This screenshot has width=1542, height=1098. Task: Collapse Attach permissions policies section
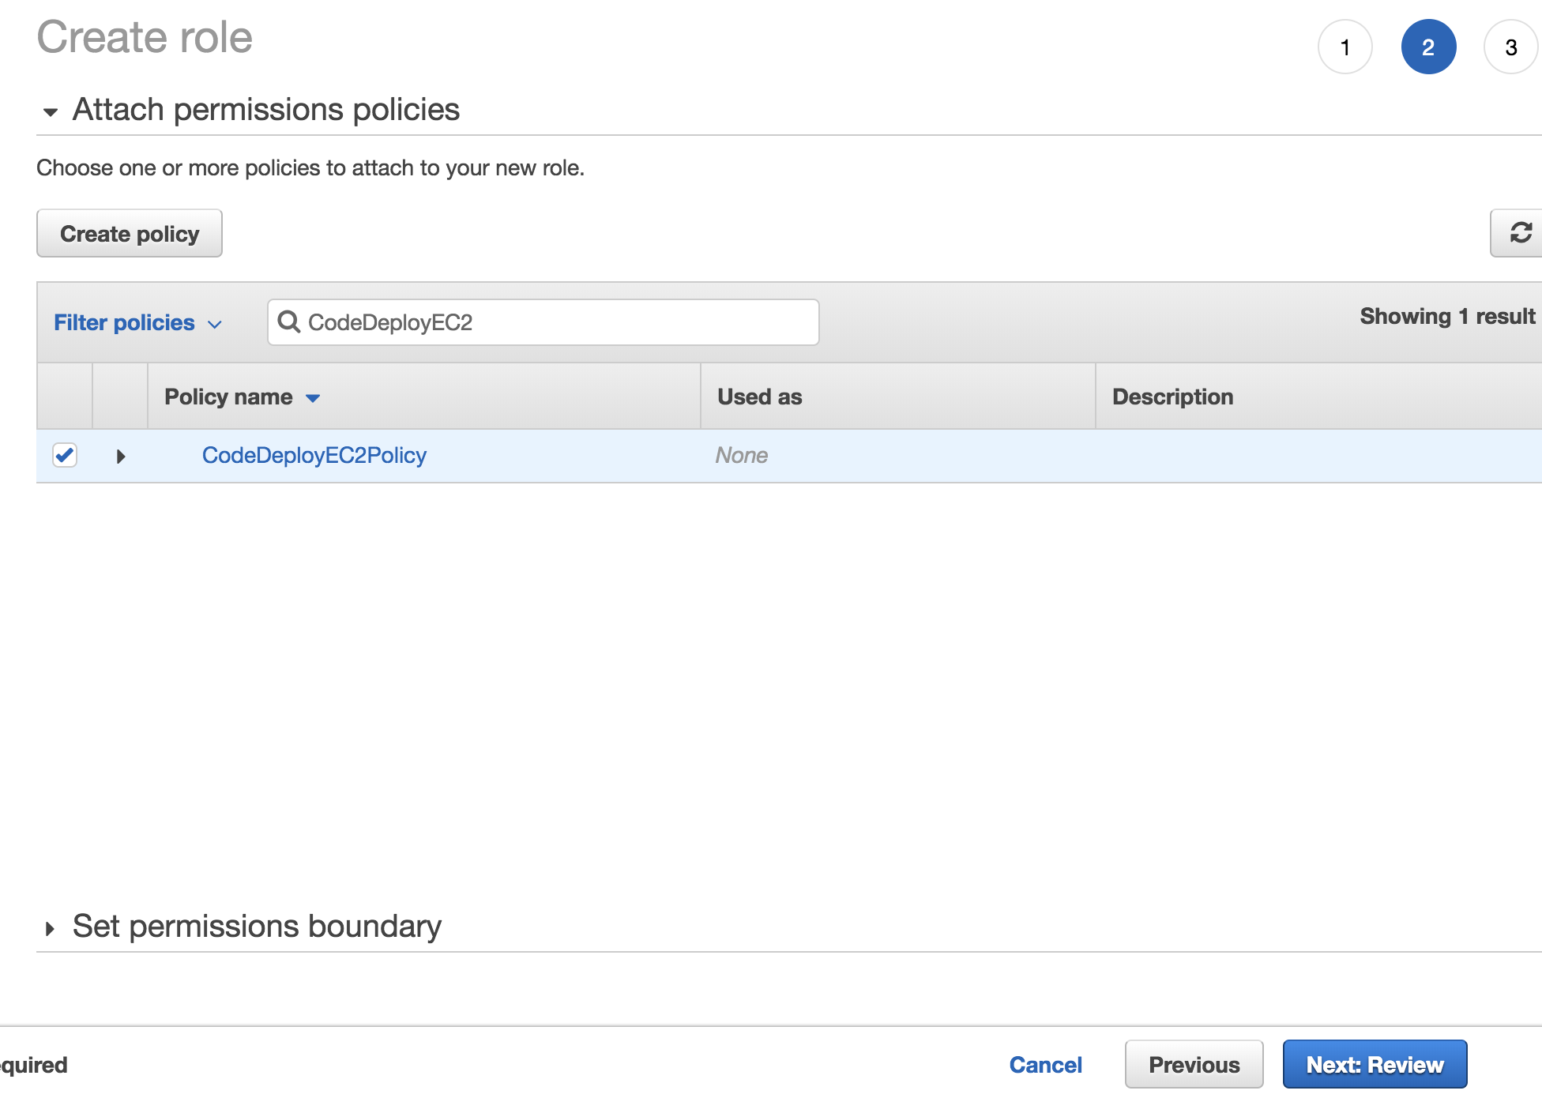(x=51, y=111)
